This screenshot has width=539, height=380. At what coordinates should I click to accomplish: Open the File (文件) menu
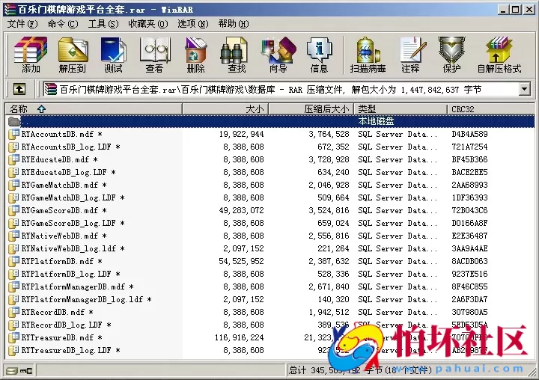tap(22, 24)
